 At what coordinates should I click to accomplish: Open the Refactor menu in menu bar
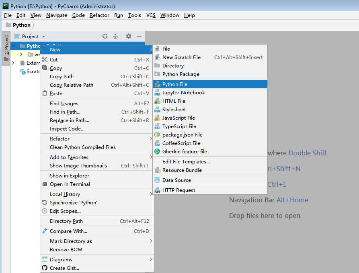pyautogui.click(x=99, y=15)
